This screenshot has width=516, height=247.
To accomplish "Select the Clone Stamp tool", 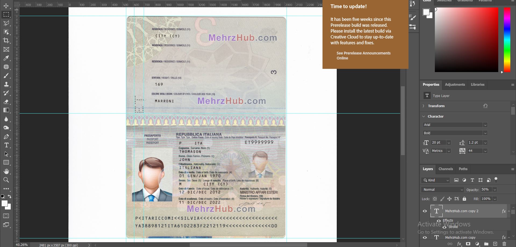I will tap(6, 84).
